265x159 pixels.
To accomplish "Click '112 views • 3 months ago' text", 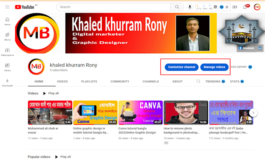I will 224,138.
